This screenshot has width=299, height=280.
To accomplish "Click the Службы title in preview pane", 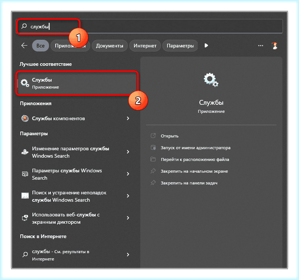I will click(211, 102).
